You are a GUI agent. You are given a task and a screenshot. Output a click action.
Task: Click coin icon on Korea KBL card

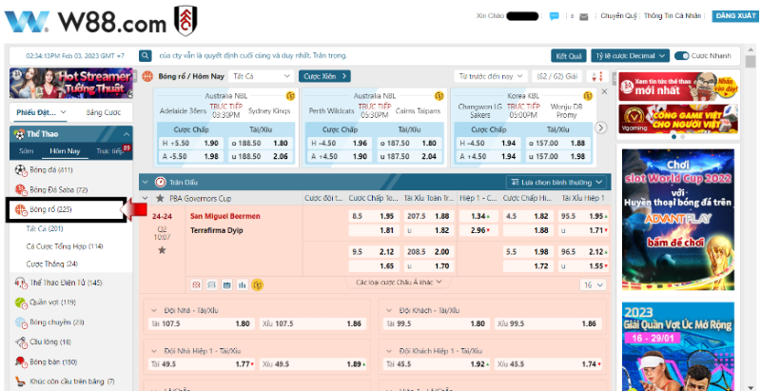click(588, 96)
